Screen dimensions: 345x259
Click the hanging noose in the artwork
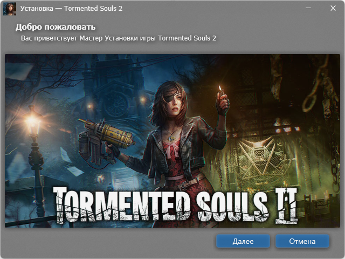312,97
